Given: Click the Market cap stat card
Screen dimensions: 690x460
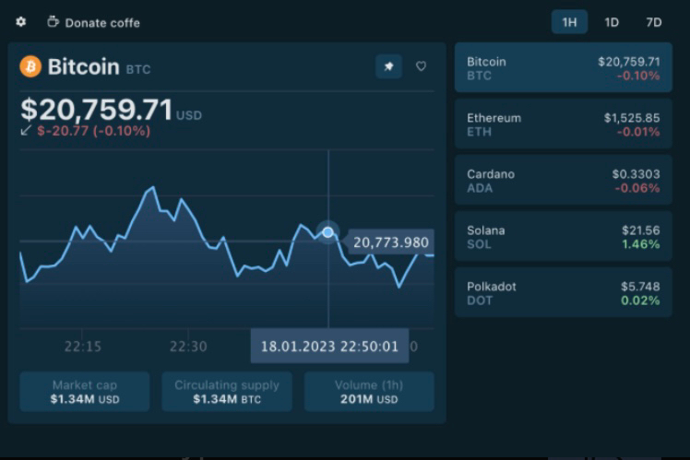Looking at the screenshot, I should [x=85, y=392].
